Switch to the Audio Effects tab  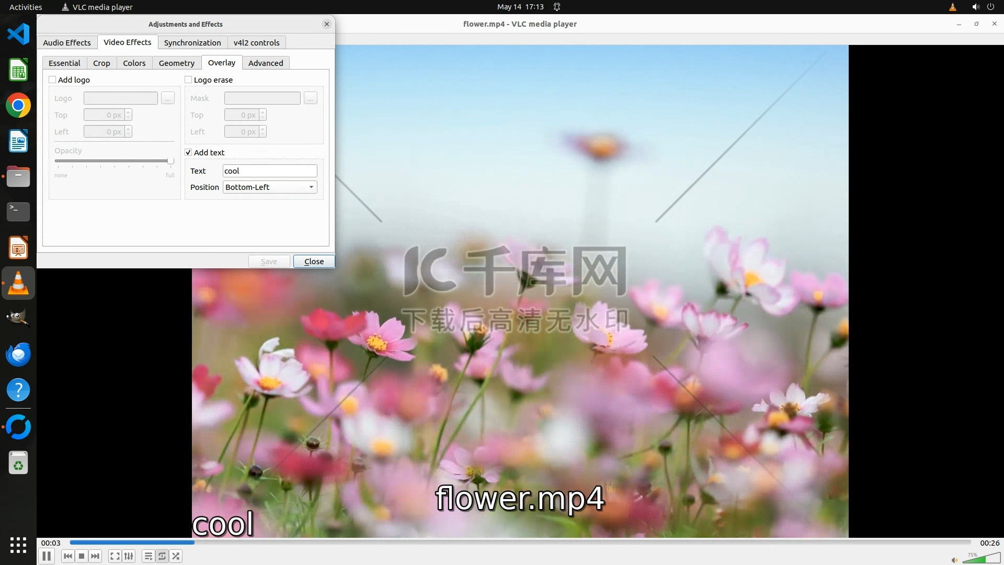[67, 42]
